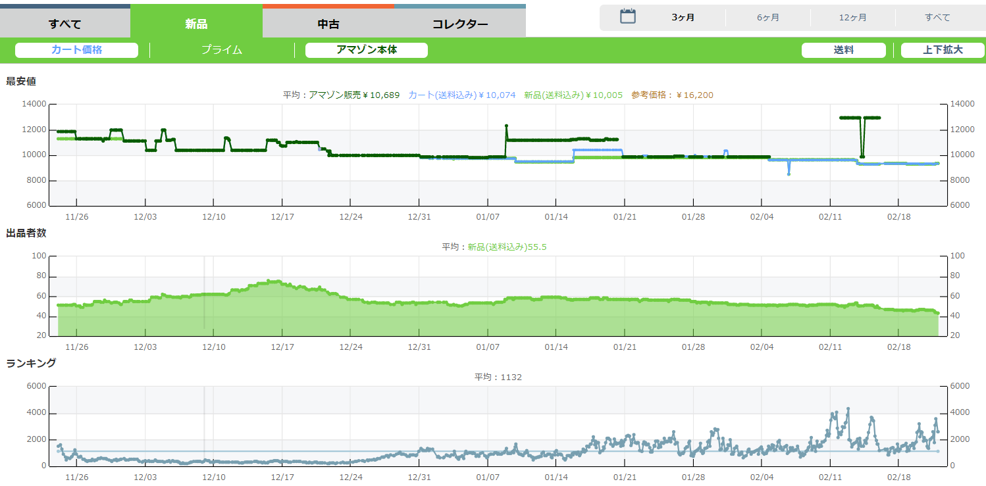Switch to the コレクター tab

(460, 24)
